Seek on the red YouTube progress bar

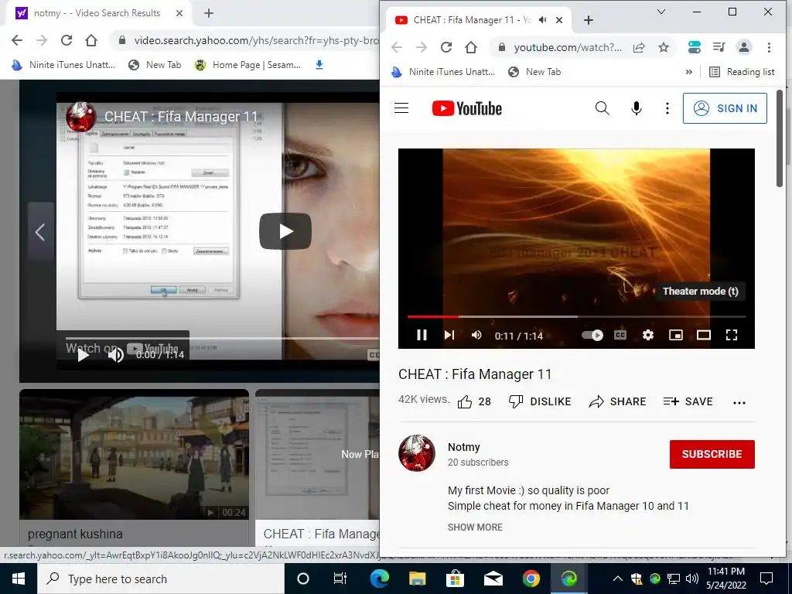(576, 316)
